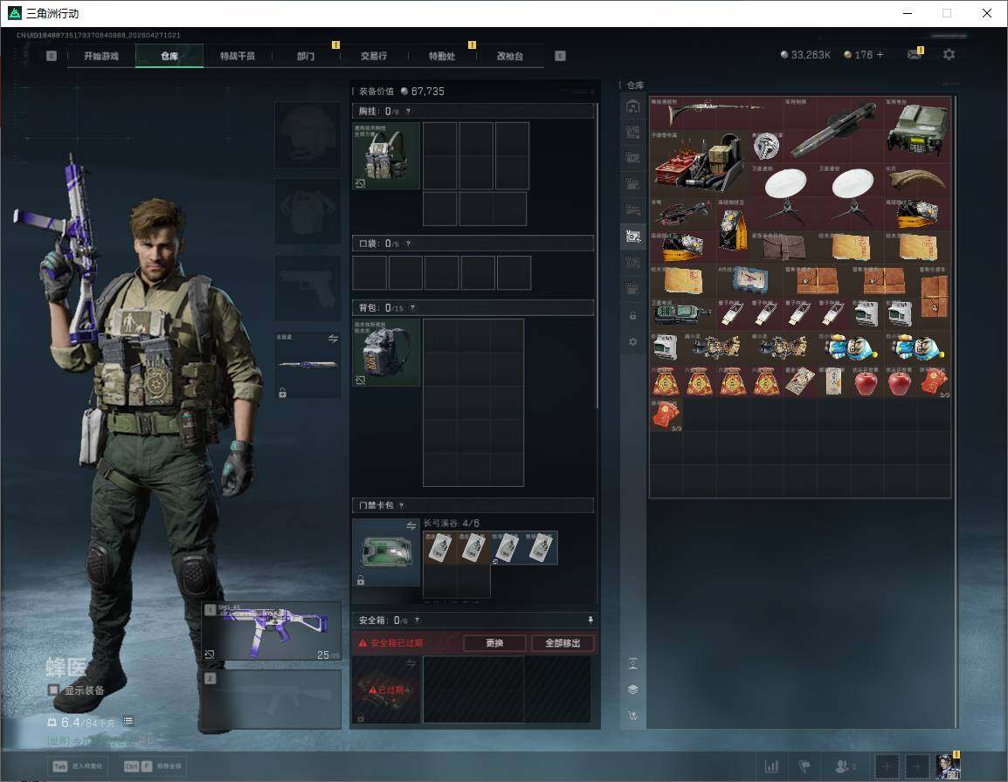The image size is (1008, 782).
Task: Open the mail inbox icon
Action: click(915, 55)
